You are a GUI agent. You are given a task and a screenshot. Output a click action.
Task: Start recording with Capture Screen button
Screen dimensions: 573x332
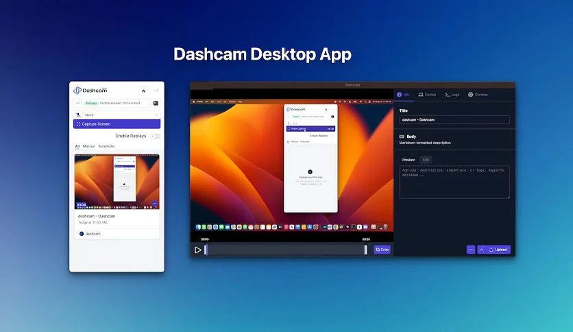(117, 124)
